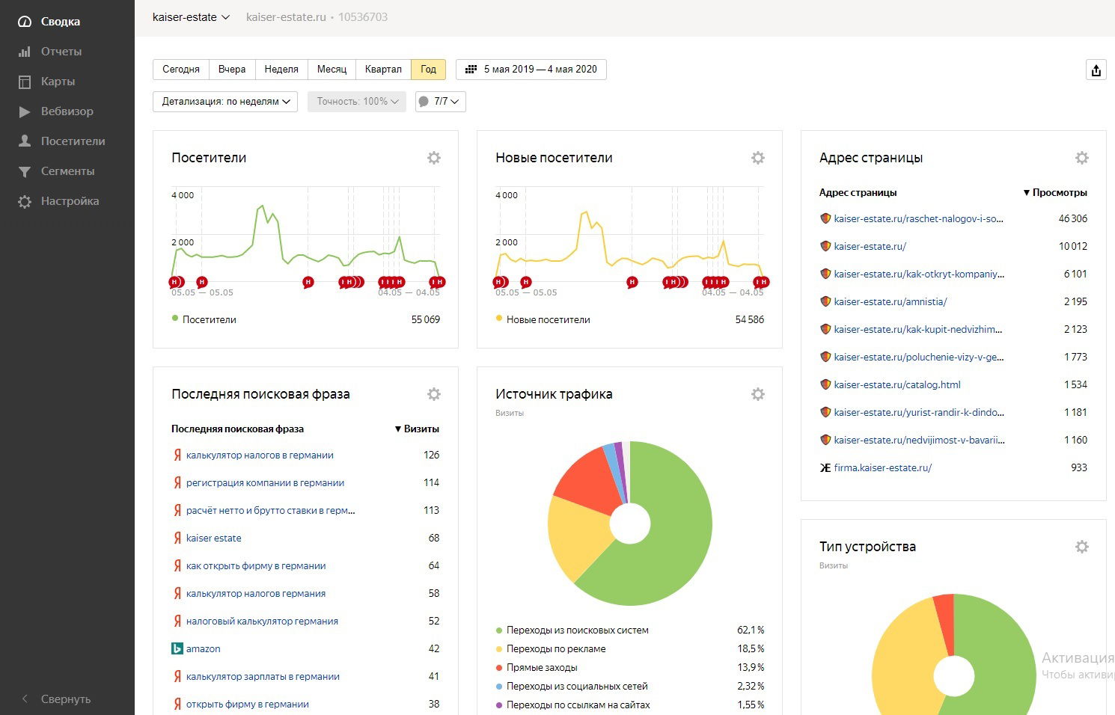
Task: Click phrase открыть фирму в германии
Action: pyautogui.click(x=248, y=705)
